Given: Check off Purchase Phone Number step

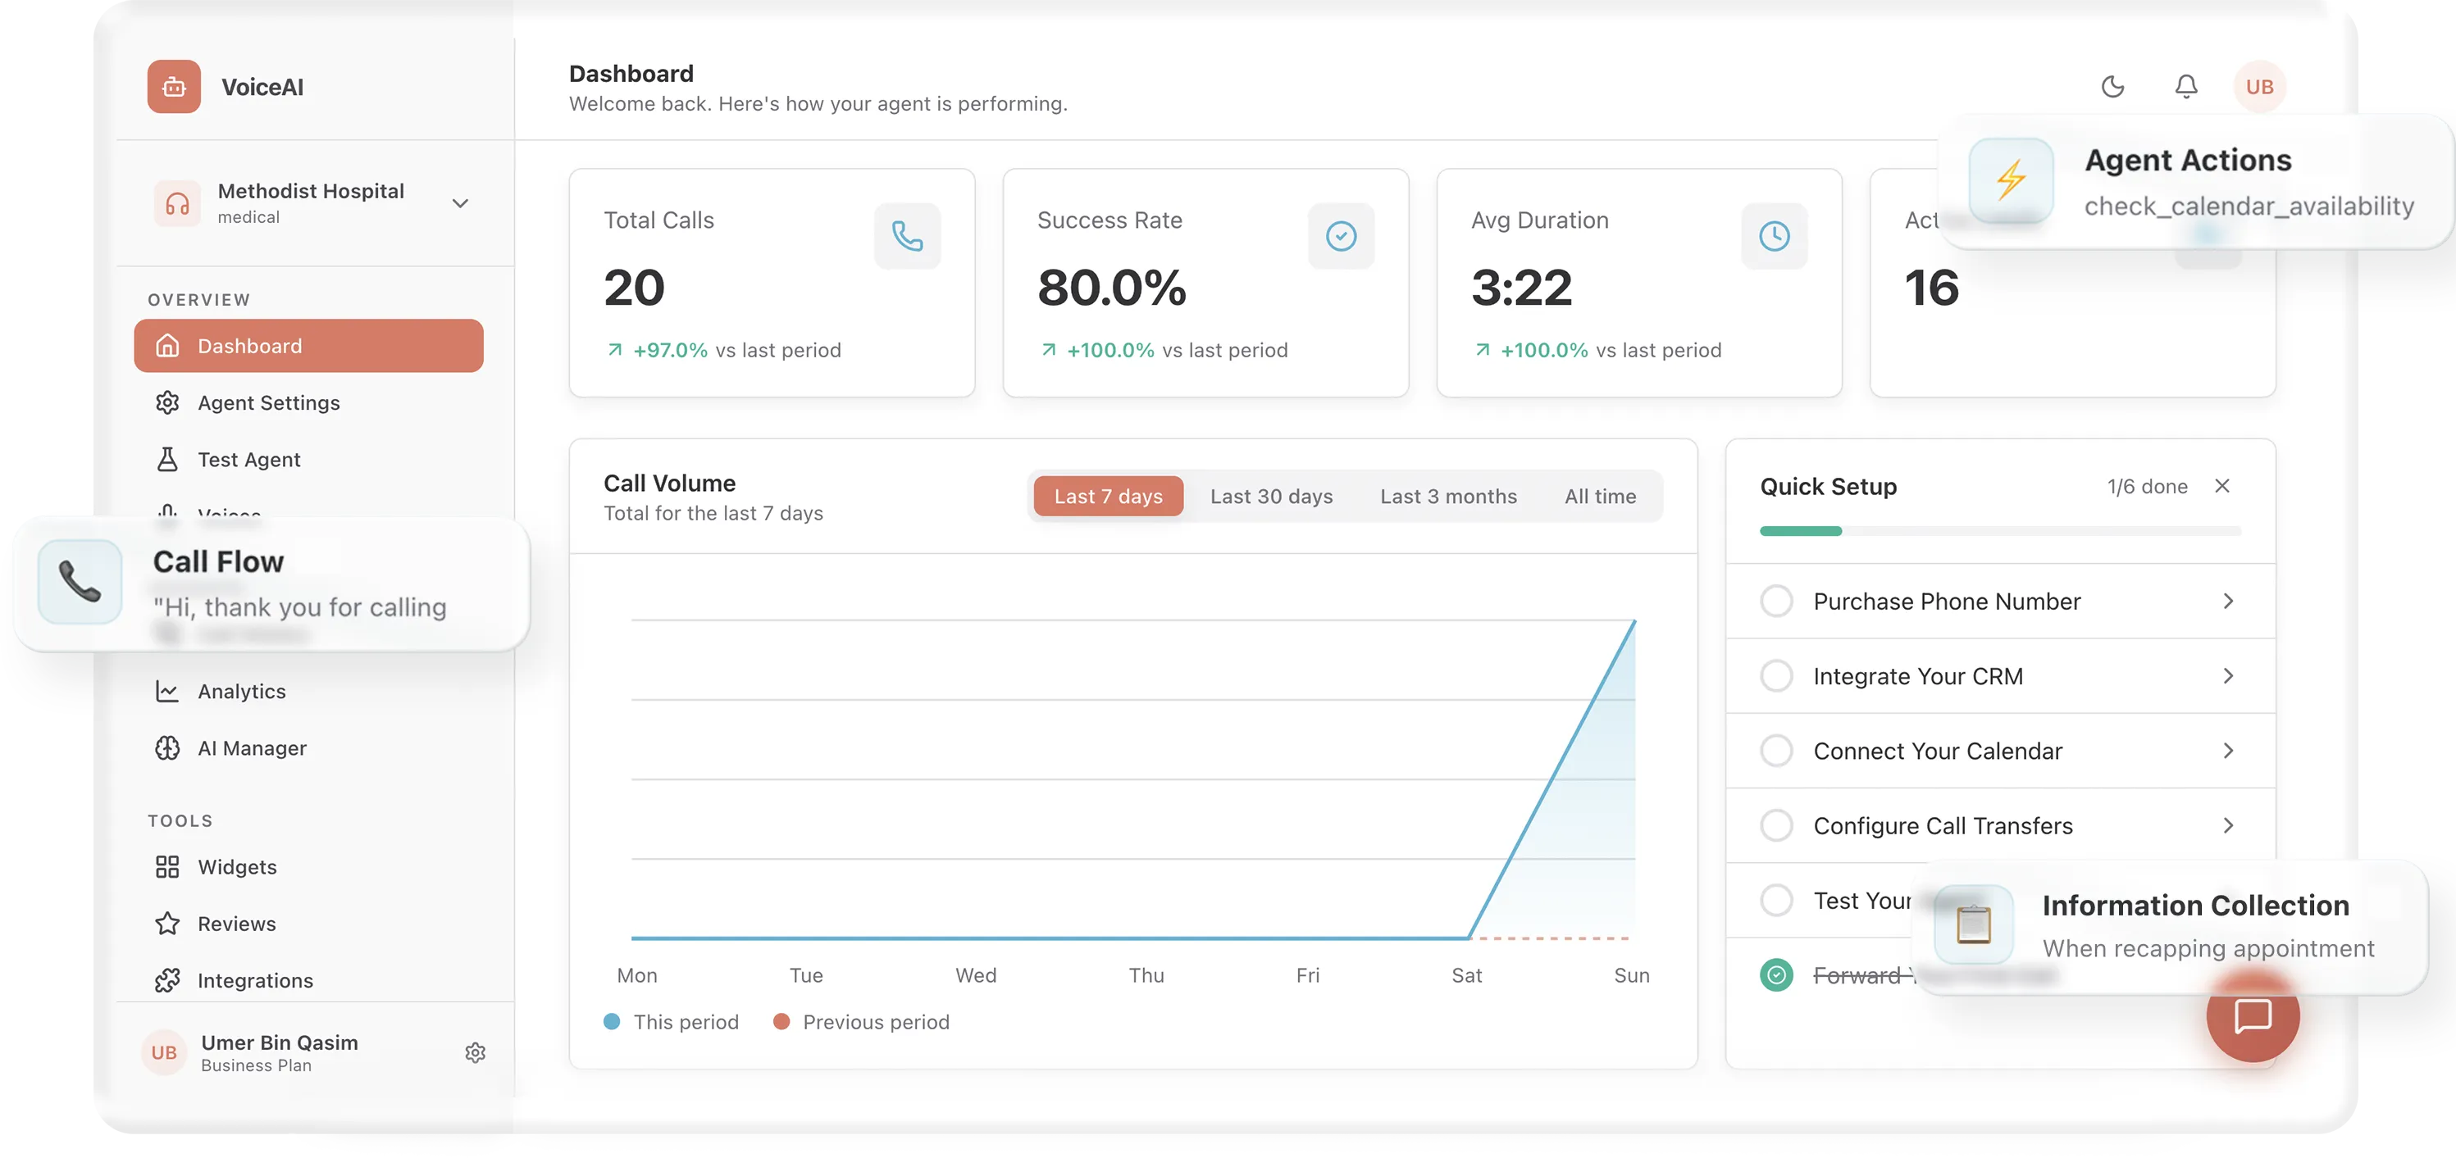Looking at the screenshot, I should point(1776,601).
